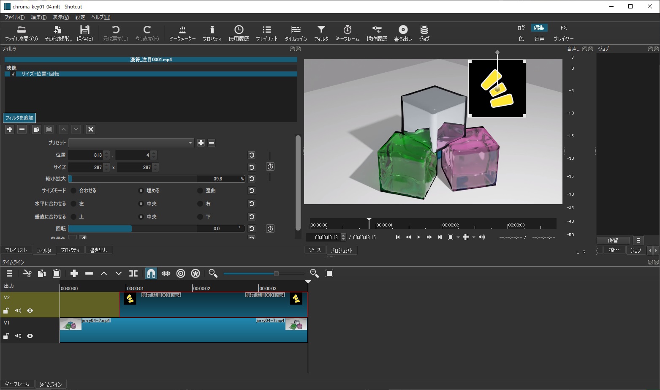Toggle timeline snapping magnet icon

coord(151,273)
